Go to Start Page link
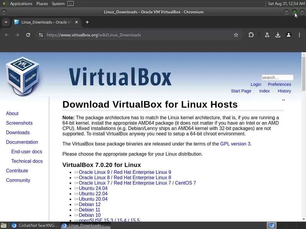This screenshot has width=306, height=229. (x=241, y=91)
